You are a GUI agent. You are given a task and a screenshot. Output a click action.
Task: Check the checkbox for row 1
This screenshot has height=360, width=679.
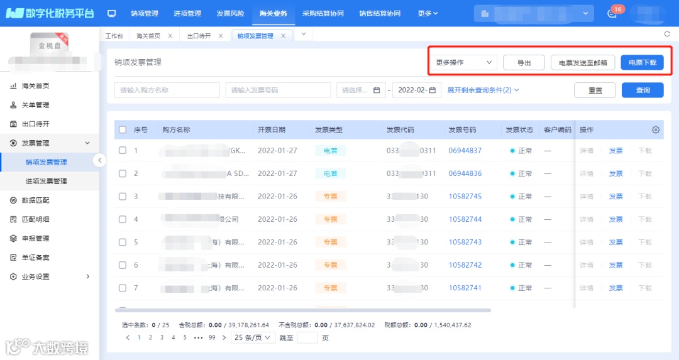coord(123,150)
